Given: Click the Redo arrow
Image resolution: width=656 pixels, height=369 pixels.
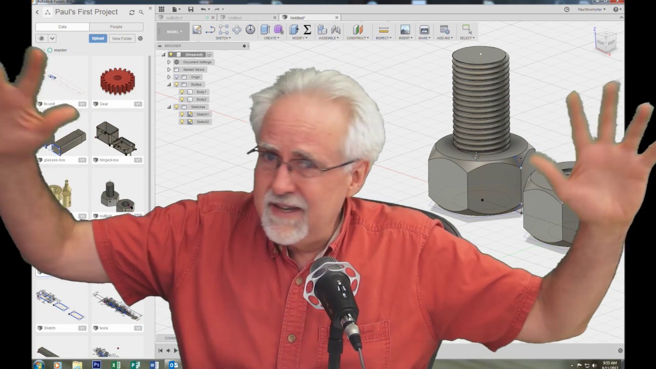Looking at the screenshot, I should (217, 9).
